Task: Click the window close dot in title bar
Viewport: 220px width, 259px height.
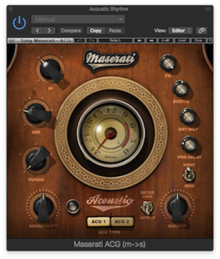Action: click(11, 9)
